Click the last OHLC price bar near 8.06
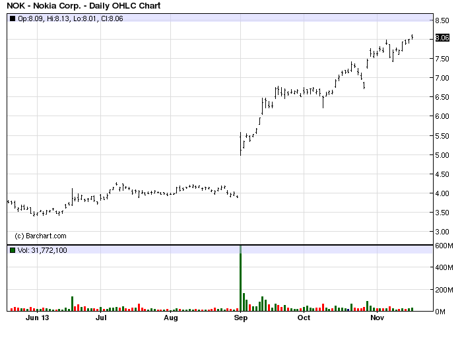This screenshot has height=338, width=462. coord(412,36)
